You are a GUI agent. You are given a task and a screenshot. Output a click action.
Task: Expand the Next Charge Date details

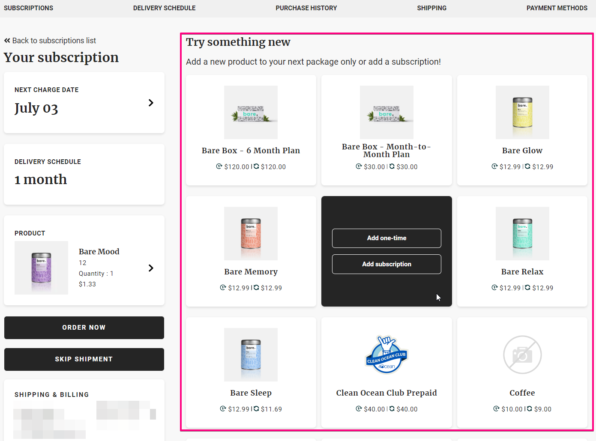[150, 103]
